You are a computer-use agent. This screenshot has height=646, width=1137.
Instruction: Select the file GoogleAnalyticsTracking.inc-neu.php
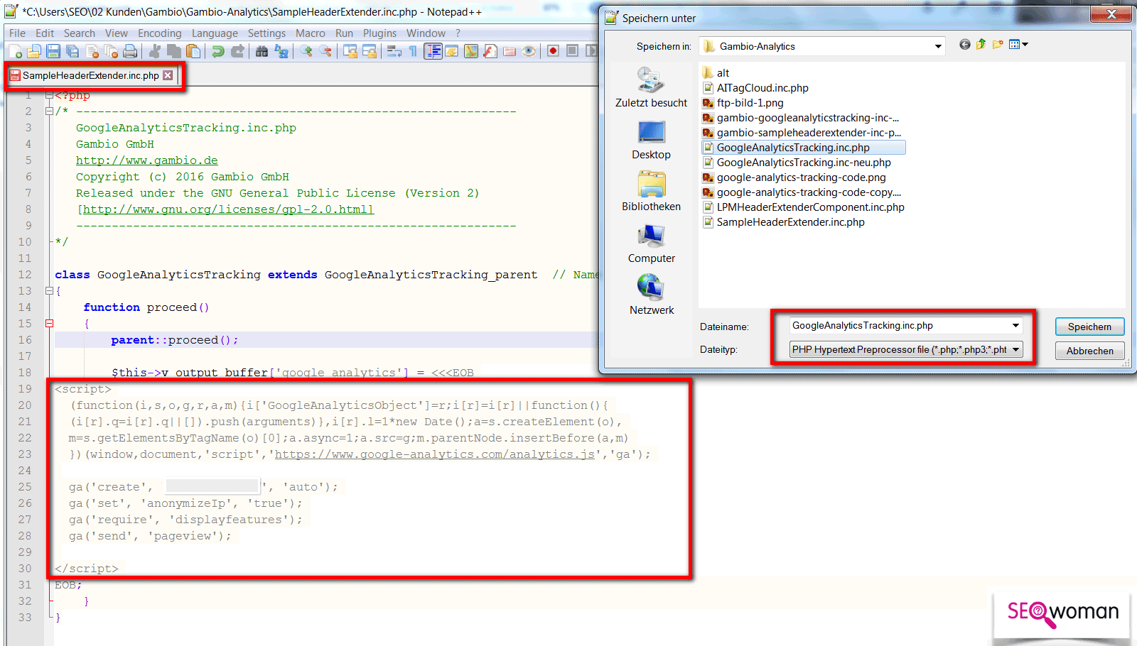(x=797, y=163)
